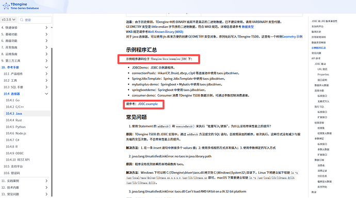This screenshot has height=198, width=356.
Task: Open 10.6 错误码 sidebar item
Action: (x=11, y=173)
